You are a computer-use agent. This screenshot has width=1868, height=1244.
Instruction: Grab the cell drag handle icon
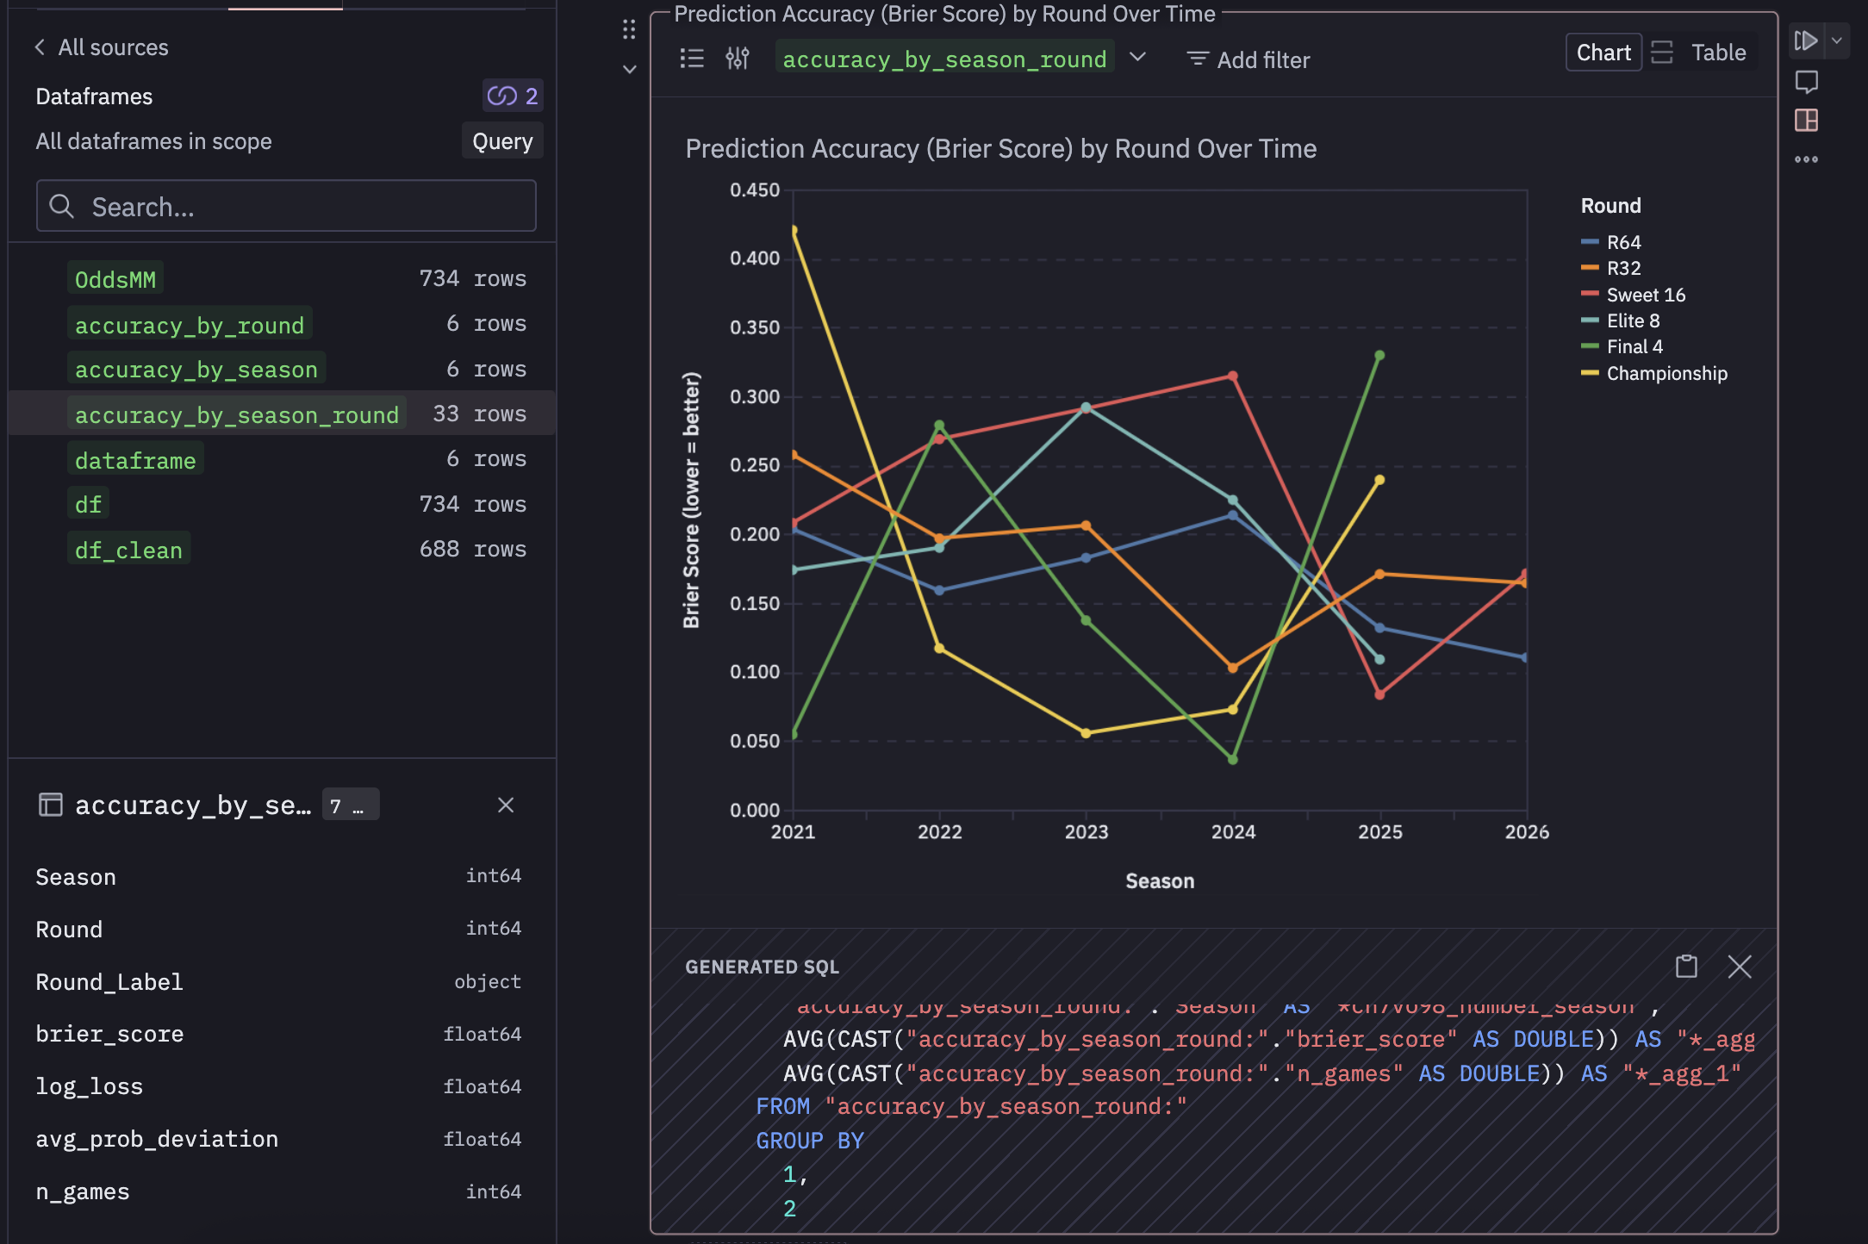[629, 30]
